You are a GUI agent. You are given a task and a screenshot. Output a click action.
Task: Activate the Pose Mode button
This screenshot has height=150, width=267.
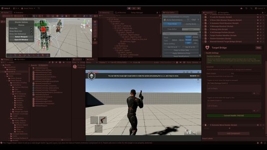(172, 24)
